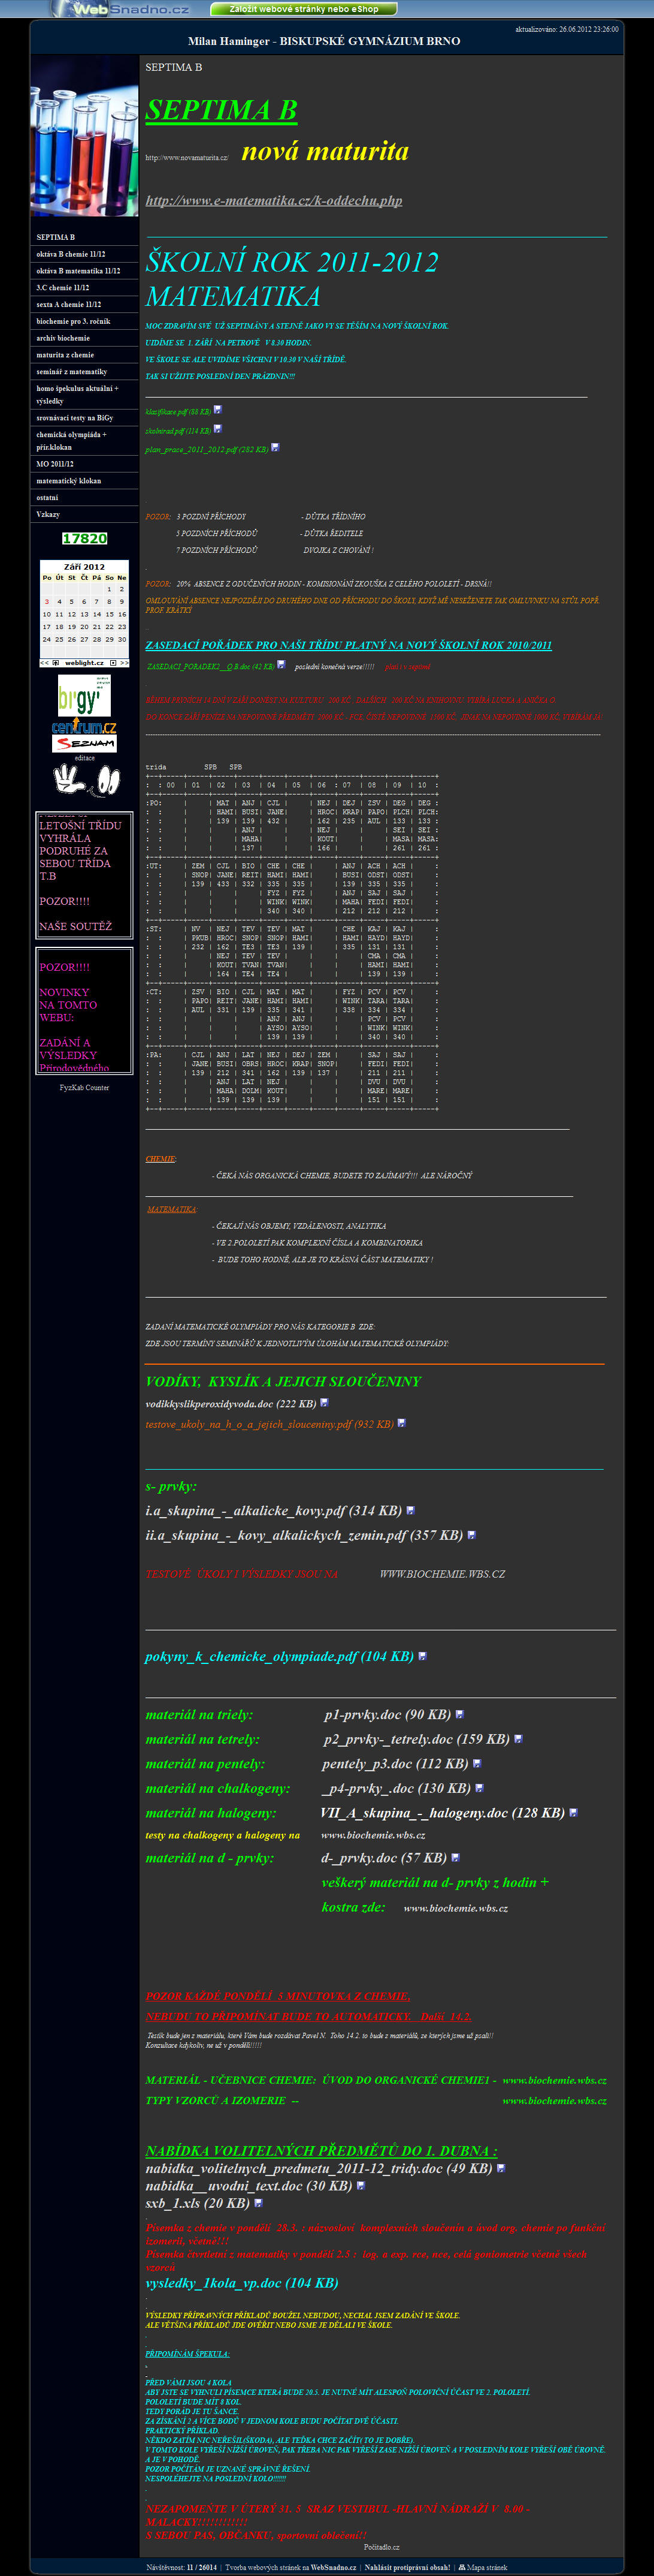Open the vysledky_1kola_vp.doc file link
This screenshot has height=2576, width=654.
pyautogui.click(x=241, y=2282)
